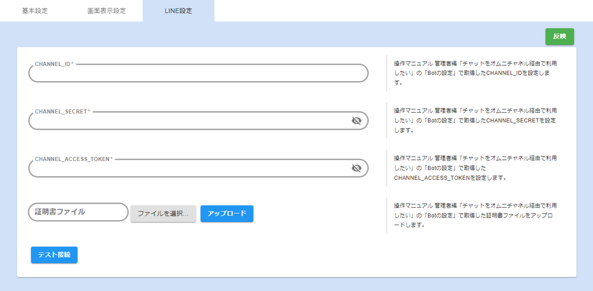The height and width of the screenshot is (291, 593).
Task: Click the 証明書ファイル file name field
Action: (x=78, y=212)
